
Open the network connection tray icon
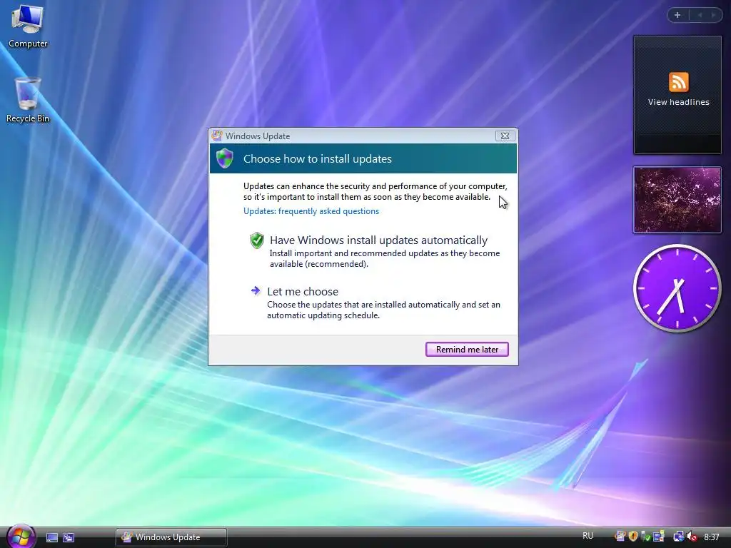click(x=679, y=537)
